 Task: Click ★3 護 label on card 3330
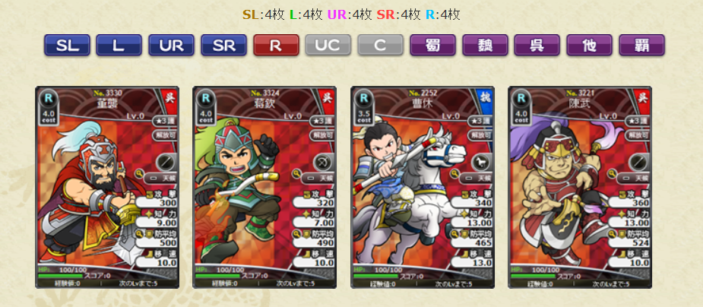coord(165,121)
